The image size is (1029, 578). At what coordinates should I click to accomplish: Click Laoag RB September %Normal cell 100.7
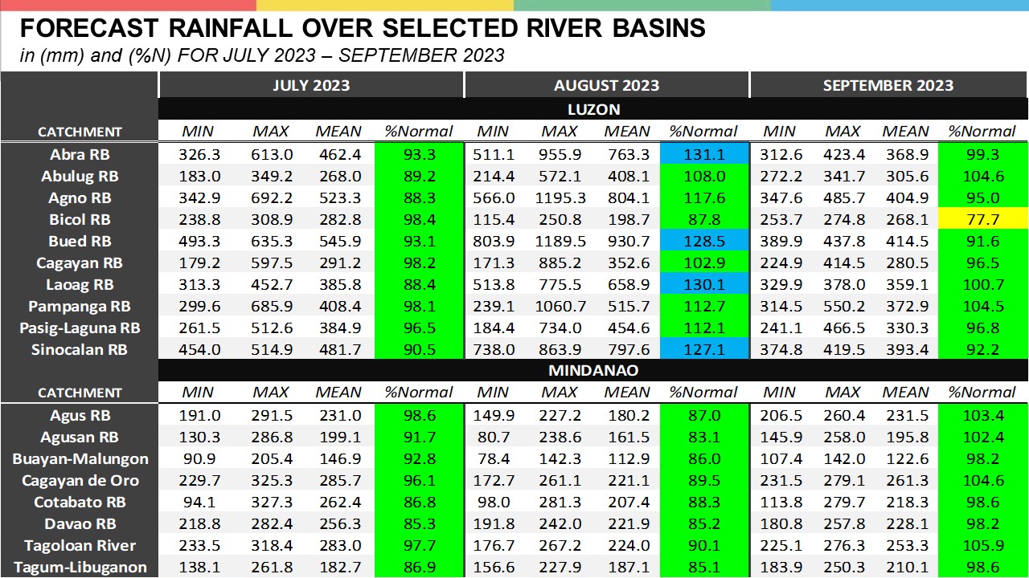coord(984,284)
